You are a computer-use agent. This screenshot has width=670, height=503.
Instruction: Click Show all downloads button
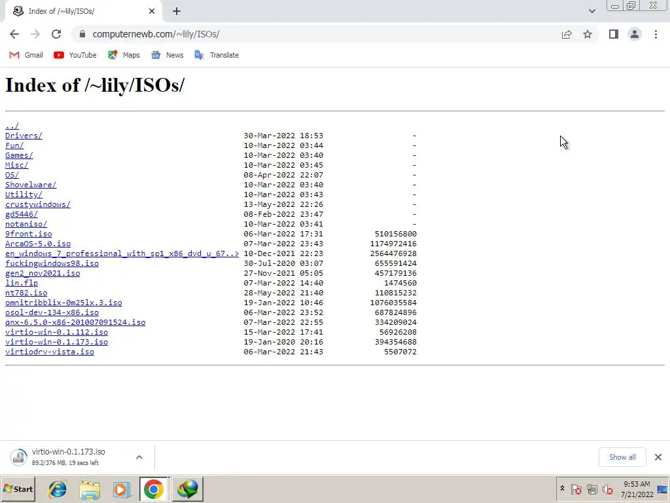(x=622, y=457)
